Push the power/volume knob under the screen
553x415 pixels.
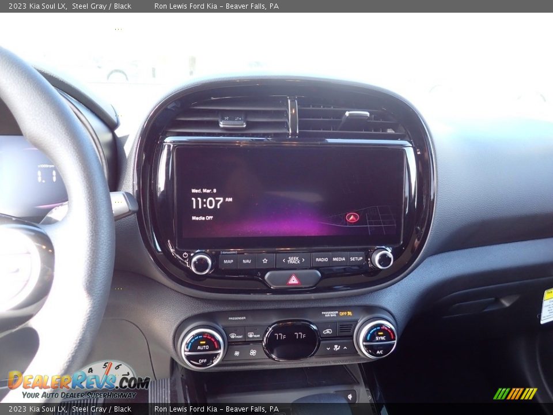(x=200, y=263)
